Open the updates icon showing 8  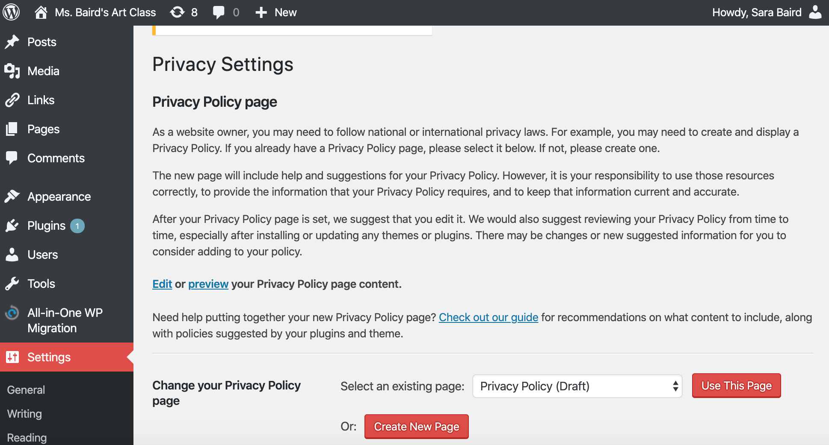tap(177, 12)
